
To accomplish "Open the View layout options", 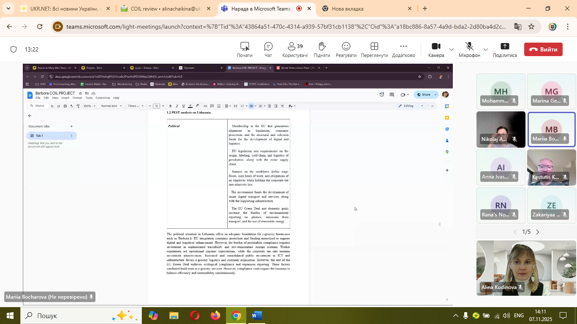I will point(374,49).
